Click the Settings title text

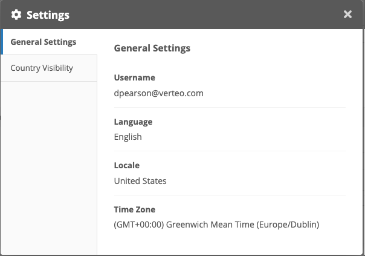48,15
